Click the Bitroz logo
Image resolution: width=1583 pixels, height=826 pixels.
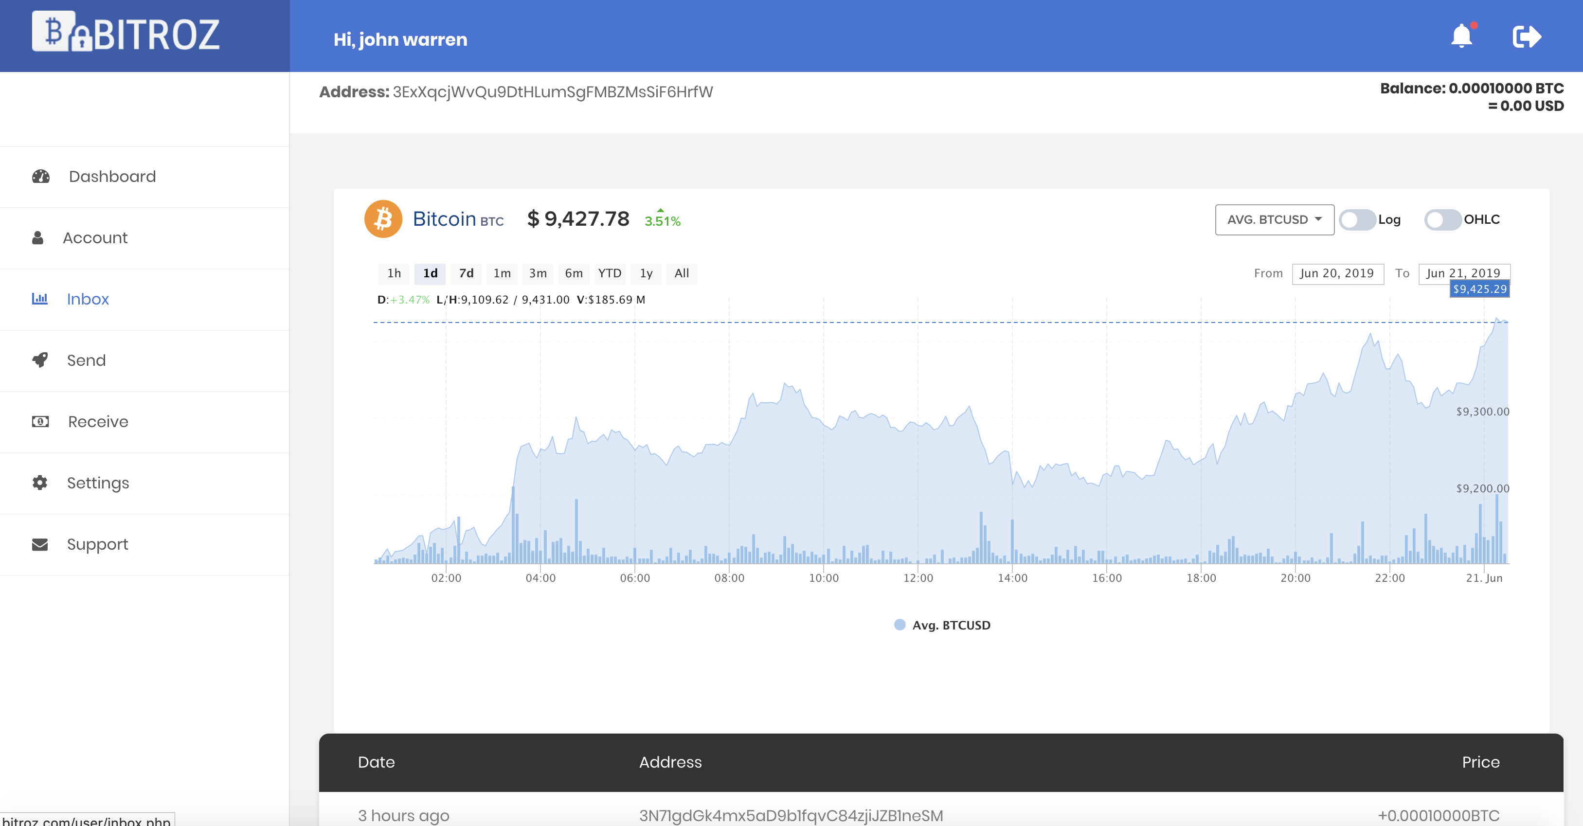click(x=126, y=34)
